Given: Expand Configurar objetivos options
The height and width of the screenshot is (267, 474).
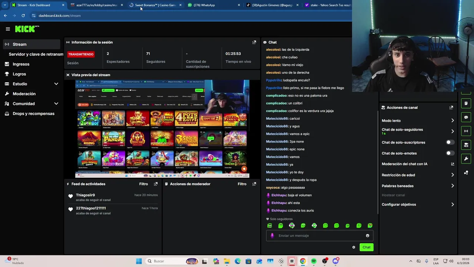Looking at the screenshot, I should click(453, 204).
